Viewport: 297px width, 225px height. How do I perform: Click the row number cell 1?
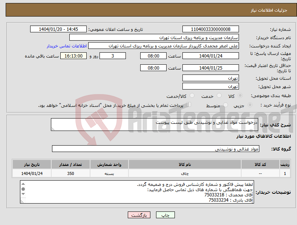click(x=285, y=173)
